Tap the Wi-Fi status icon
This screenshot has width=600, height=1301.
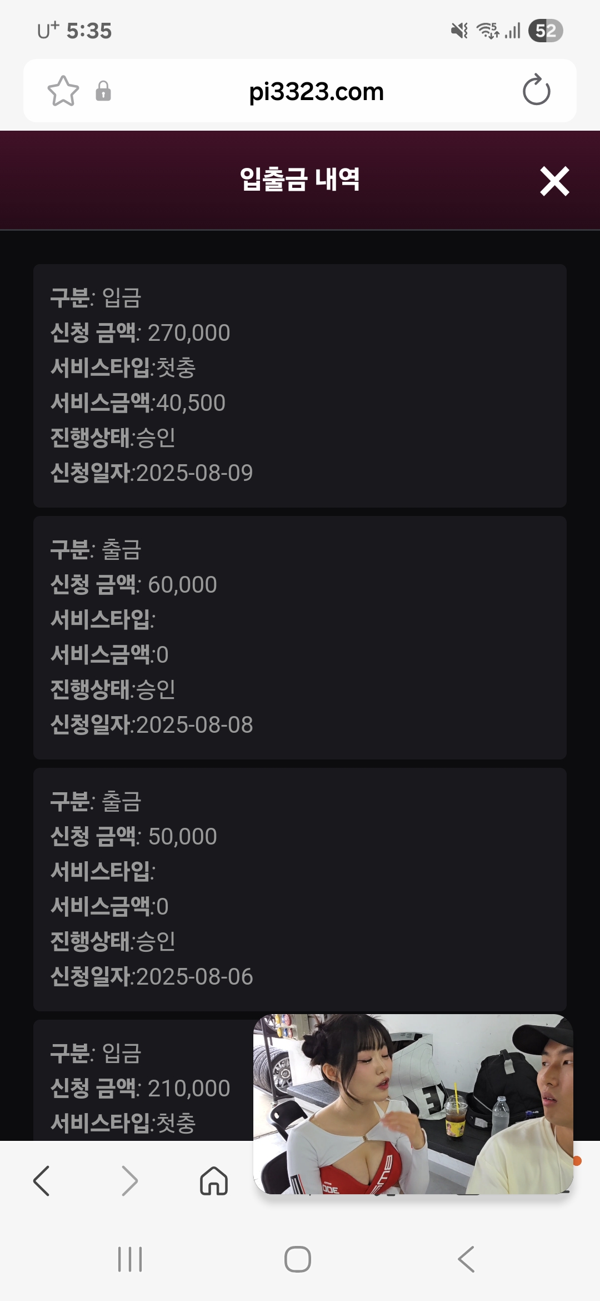point(488,31)
